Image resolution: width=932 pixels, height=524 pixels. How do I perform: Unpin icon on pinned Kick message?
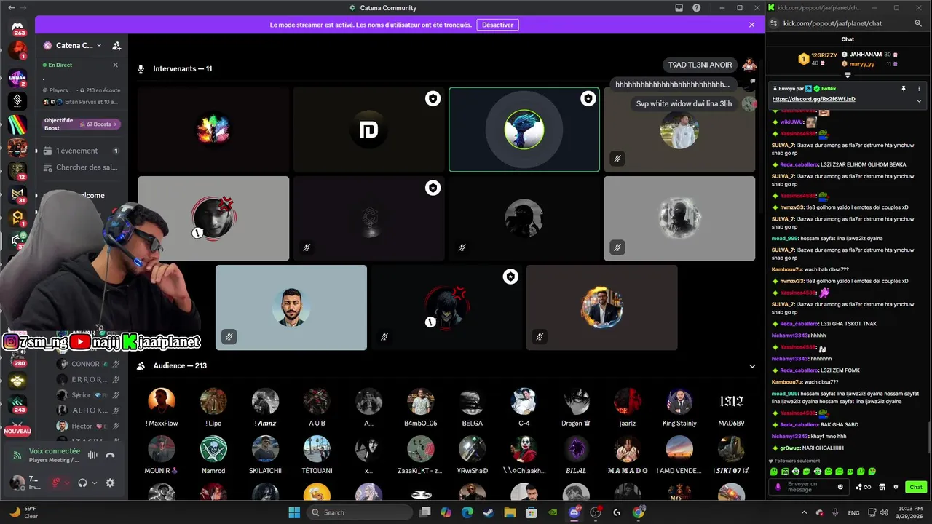(904, 88)
